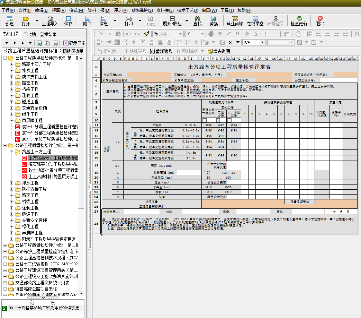This screenshot has width=361, height=318.
Task: Click the 新建 new project icon
Action: (9, 18)
